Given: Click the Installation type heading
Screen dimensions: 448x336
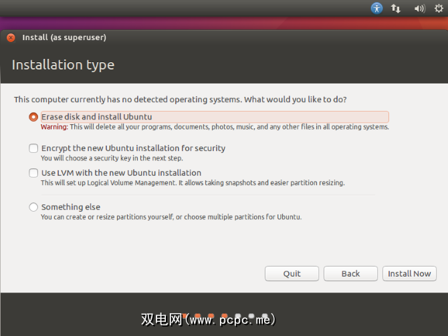Looking at the screenshot, I should (x=63, y=65).
